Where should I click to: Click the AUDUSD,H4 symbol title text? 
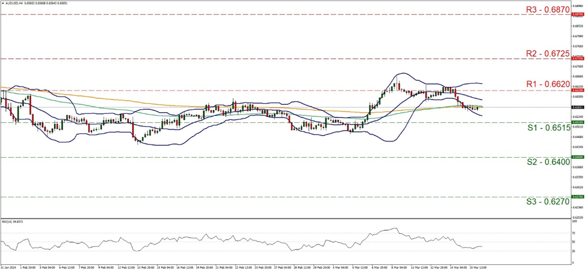click(x=15, y=4)
